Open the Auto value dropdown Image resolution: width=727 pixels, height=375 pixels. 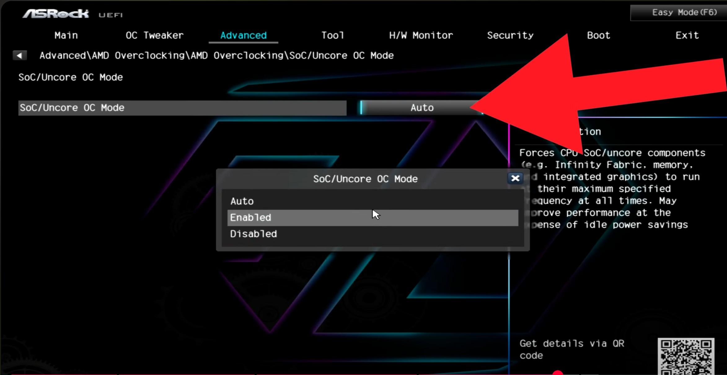coord(421,108)
